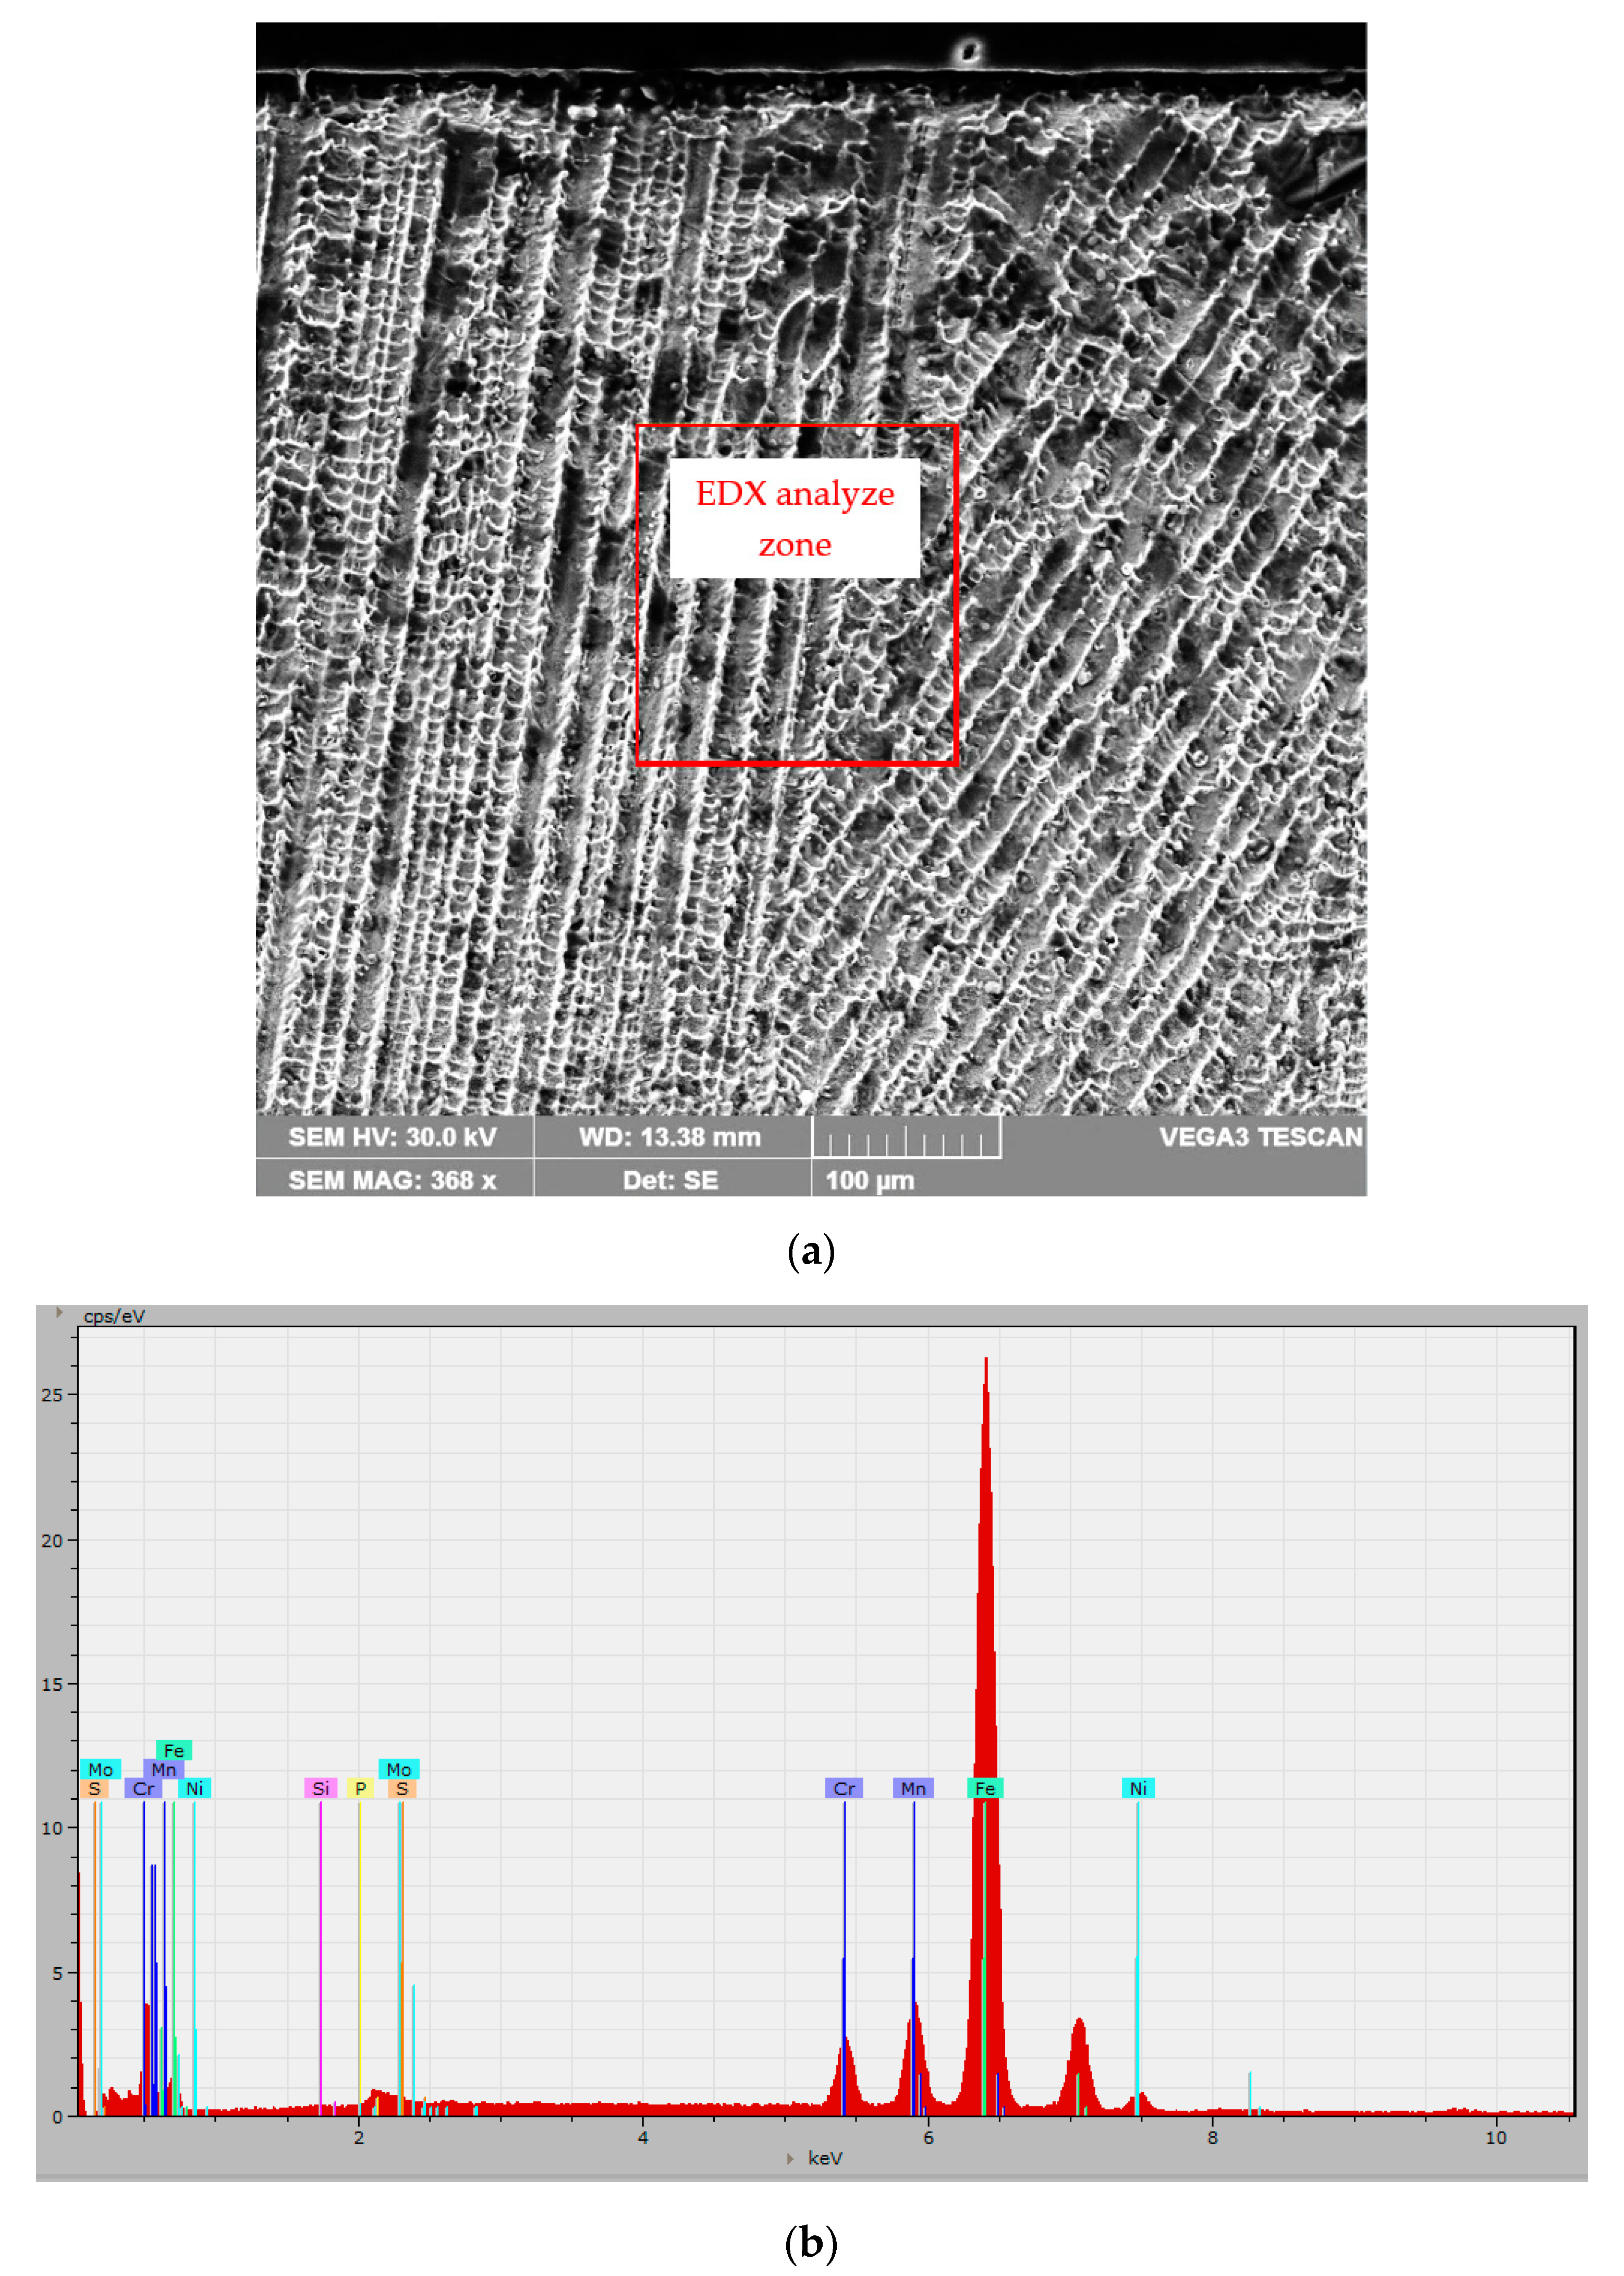This screenshot has width=1624, height=2276.
Task: Click the triangle arrow beside keV label
Action: tap(790, 2158)
